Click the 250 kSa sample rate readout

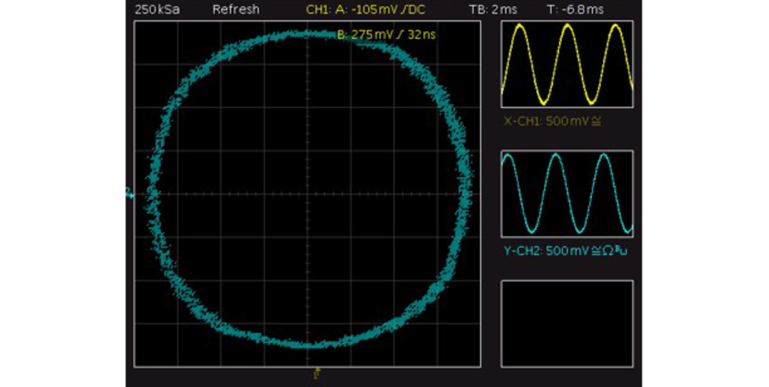[157, 10]
